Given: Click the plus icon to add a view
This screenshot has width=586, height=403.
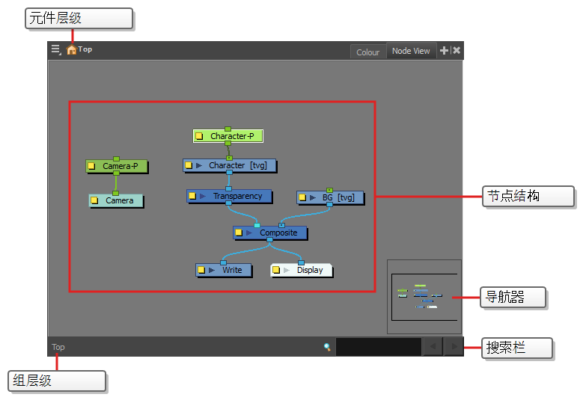Looking at the screenshot, I should pyautogui.click(x=444, y=50).
